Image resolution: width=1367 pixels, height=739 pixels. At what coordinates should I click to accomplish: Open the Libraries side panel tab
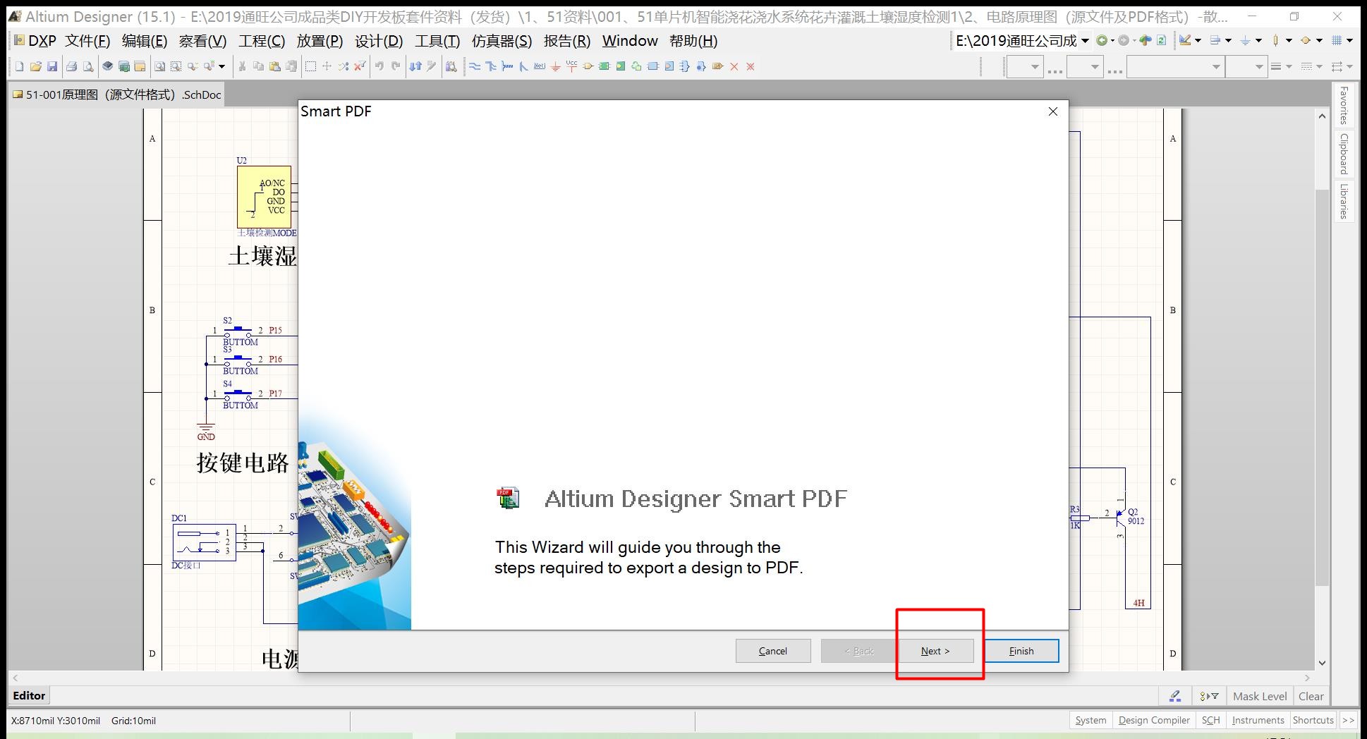(1344, 202)
